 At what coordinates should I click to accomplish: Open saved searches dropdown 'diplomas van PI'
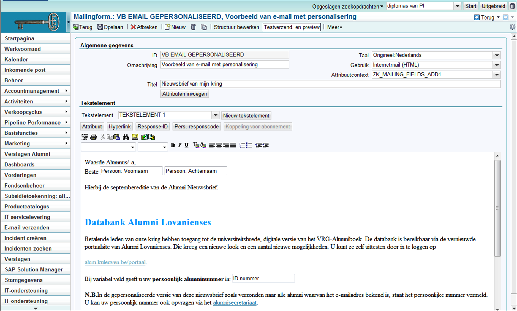pyautogui.click(x=457, y=6)
